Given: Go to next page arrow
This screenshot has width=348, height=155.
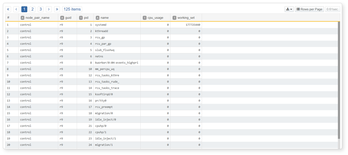Looking at the screenshot, I should click(x=49, y=9).
